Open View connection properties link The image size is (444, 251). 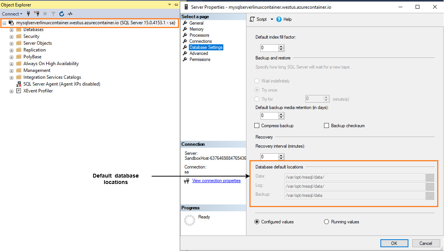click(216, 181)
